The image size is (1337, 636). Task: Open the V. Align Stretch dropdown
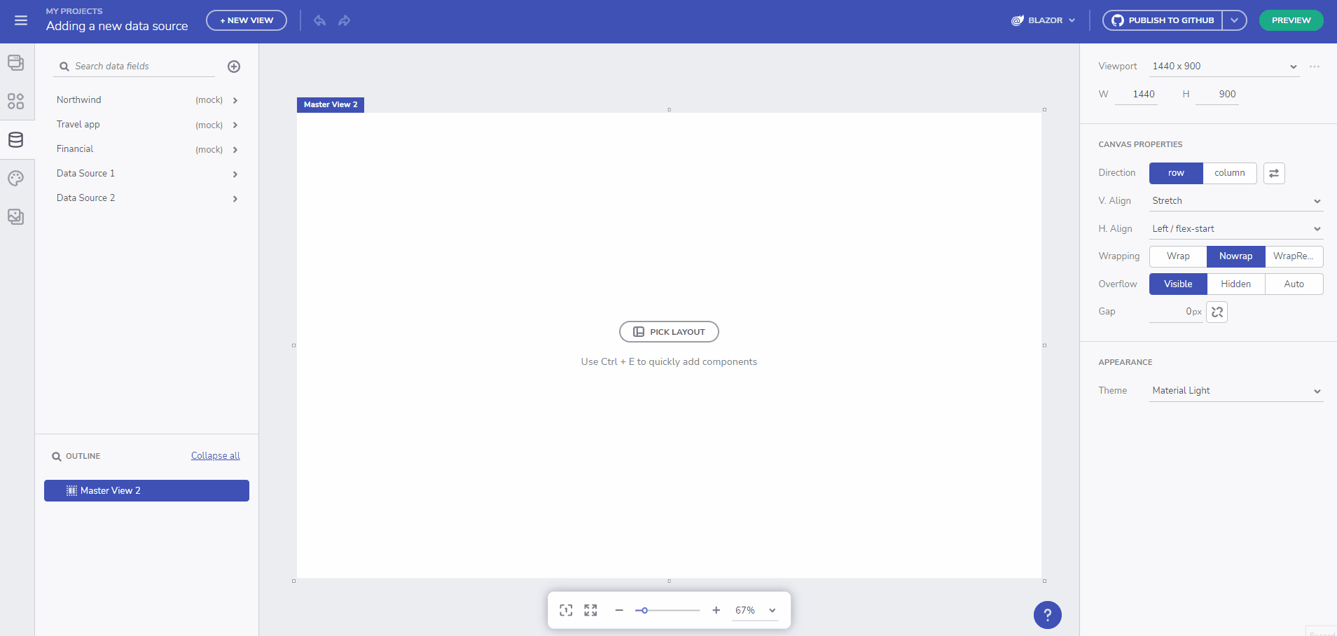(x=1235, y=201)
